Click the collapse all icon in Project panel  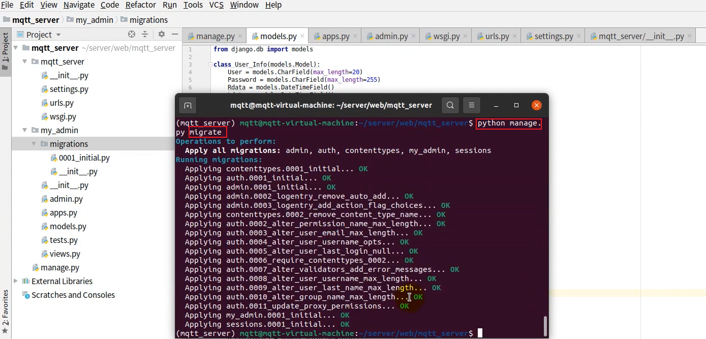145,34
